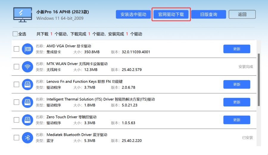The width and height of the screenshot is (268, 155).
Task: Click the Lenovo Fn keys driver icon
Action: (27, 84)
